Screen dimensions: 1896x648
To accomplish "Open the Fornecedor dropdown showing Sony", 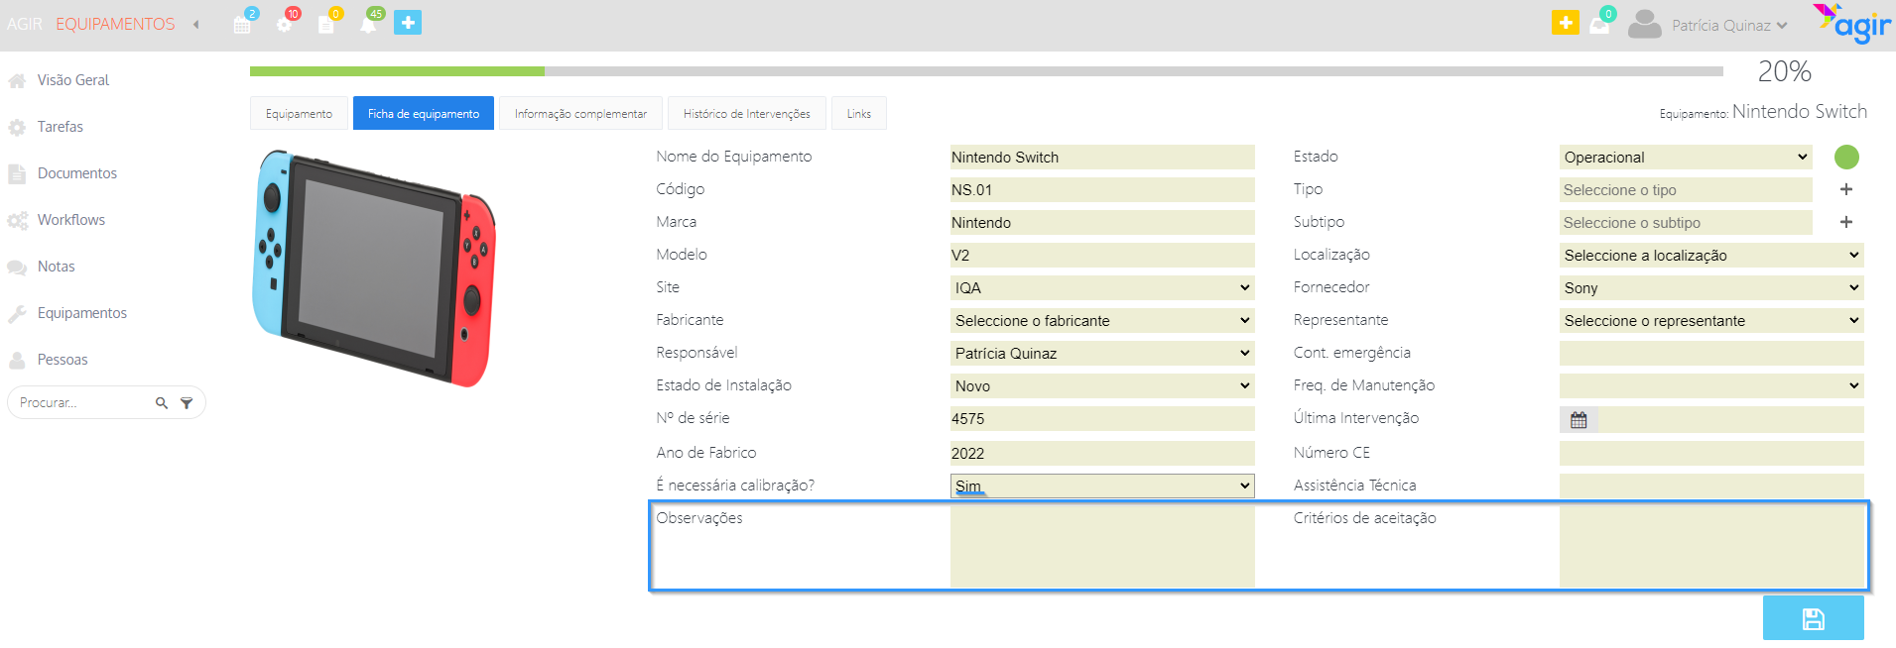I will point(1711,287).
